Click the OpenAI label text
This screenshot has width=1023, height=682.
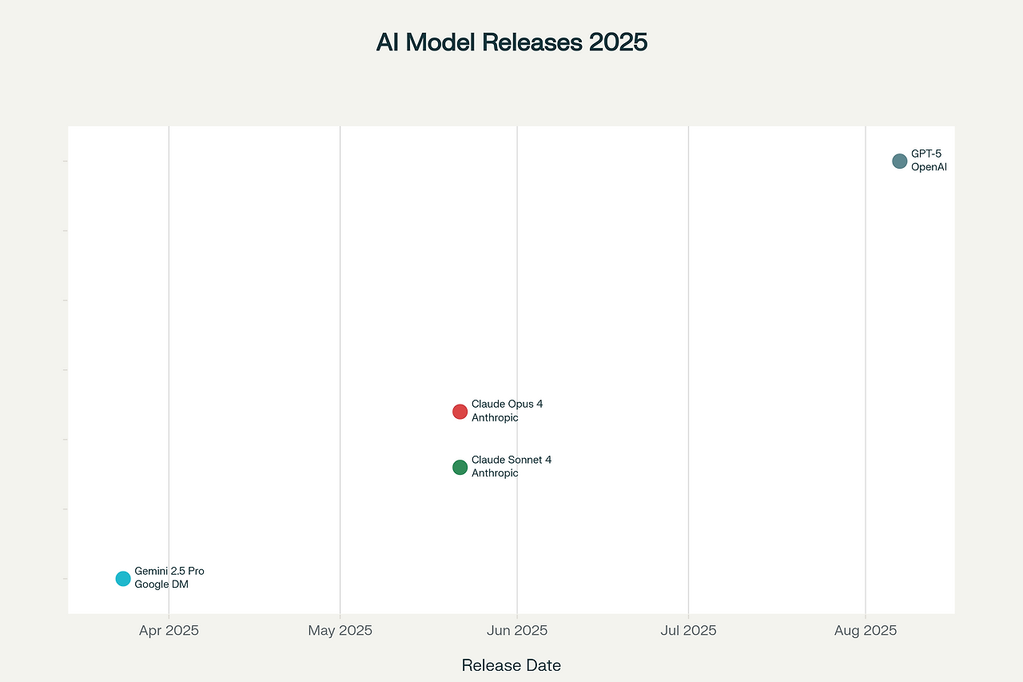(x=929, y=167)
